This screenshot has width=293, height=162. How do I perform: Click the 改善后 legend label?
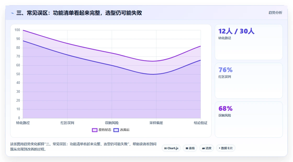(125, 130)
